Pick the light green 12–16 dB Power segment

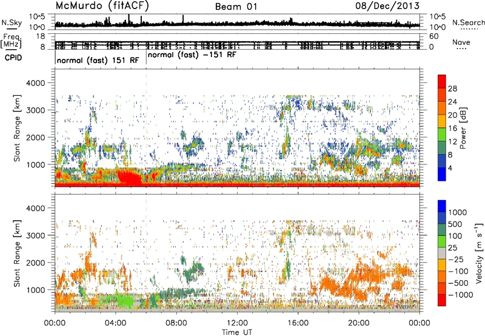442,135
